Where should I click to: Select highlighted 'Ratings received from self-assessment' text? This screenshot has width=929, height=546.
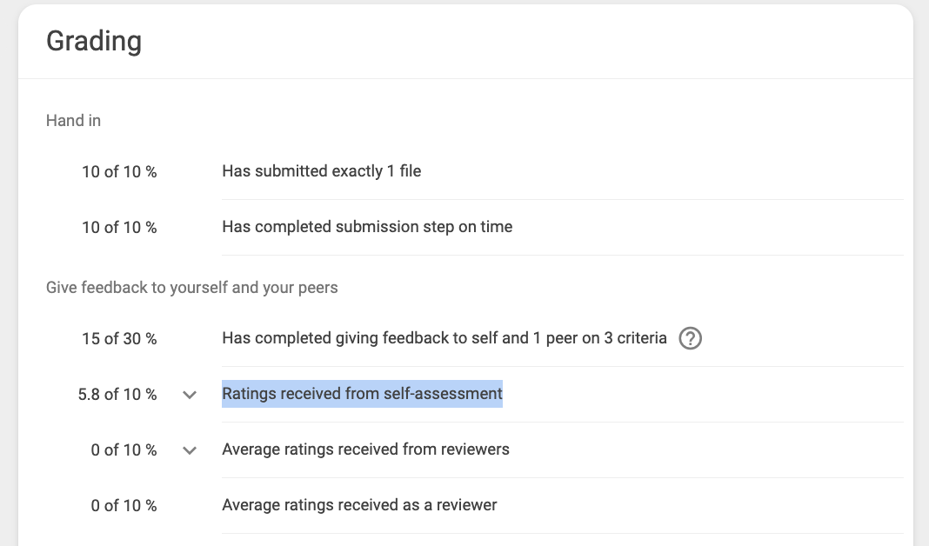coord(362,394)
